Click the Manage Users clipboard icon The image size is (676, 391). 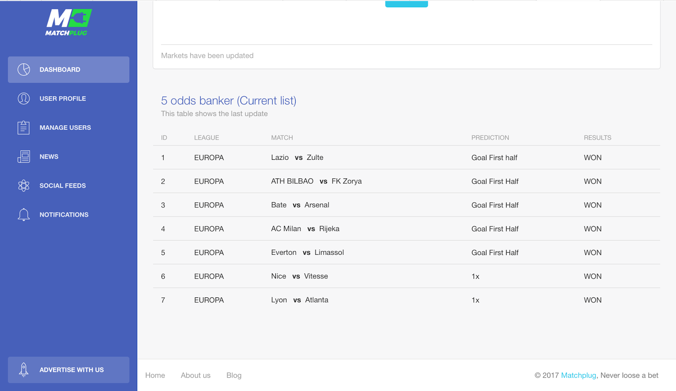click(24, 127)
